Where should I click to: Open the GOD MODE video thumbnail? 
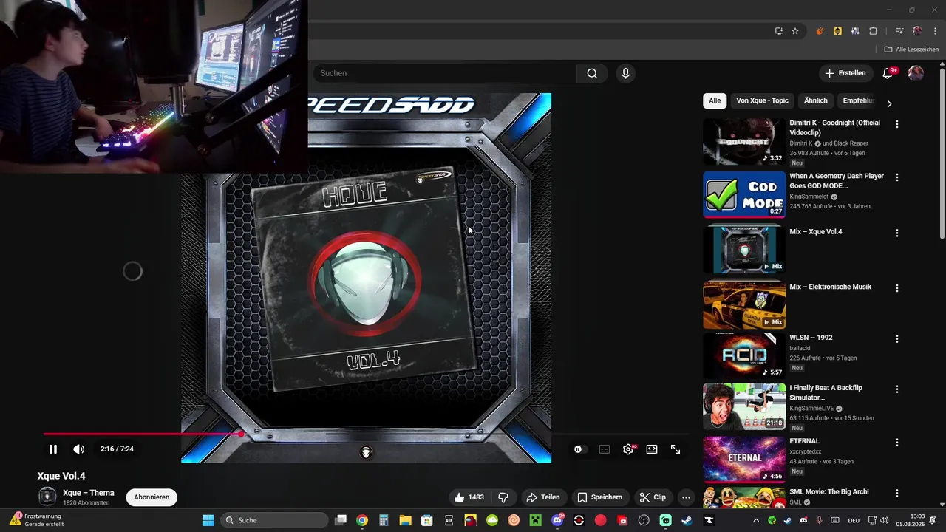744,194
